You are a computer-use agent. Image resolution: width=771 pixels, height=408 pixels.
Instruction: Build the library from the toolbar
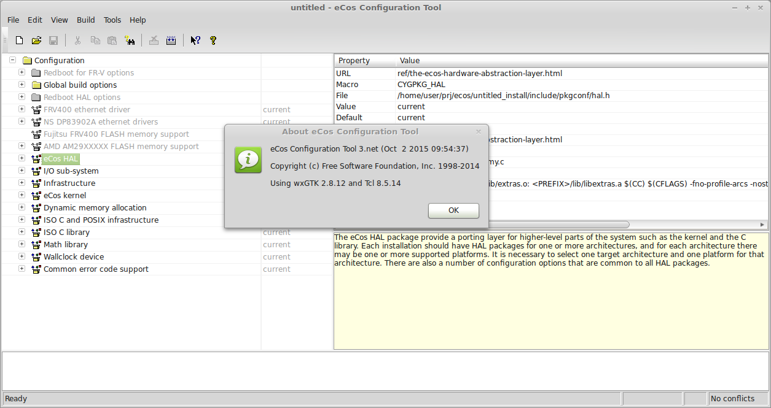171,40
